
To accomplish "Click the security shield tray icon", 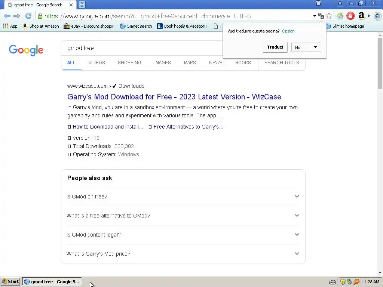I will (343, 282).
